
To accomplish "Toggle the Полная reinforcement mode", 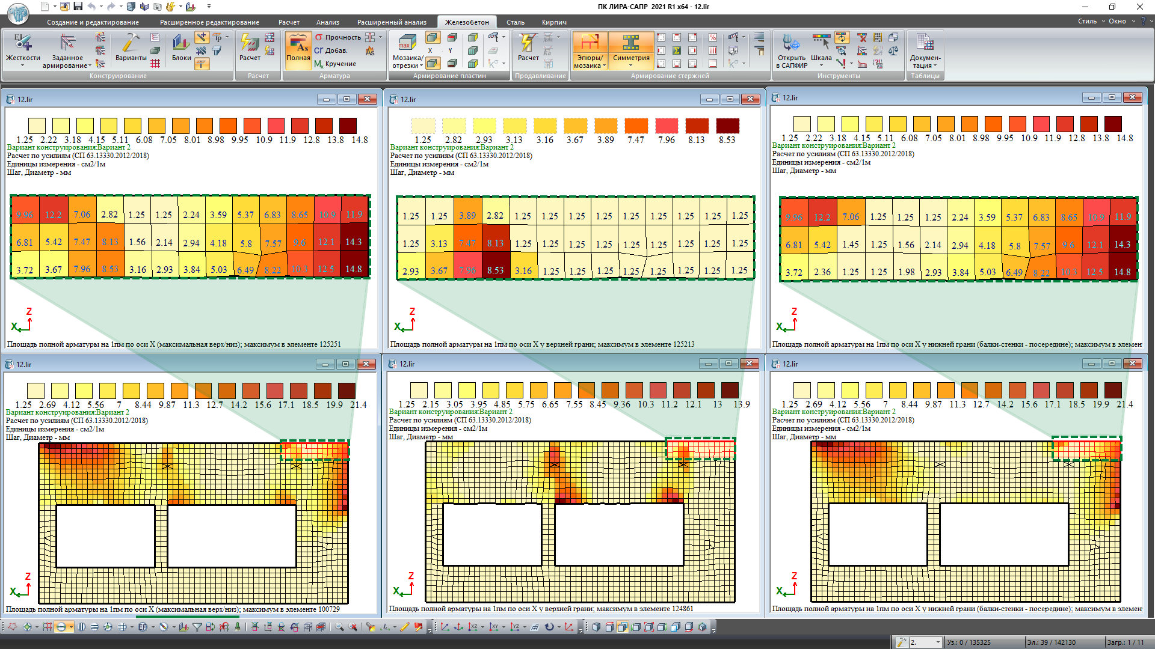I will [298, 50].
